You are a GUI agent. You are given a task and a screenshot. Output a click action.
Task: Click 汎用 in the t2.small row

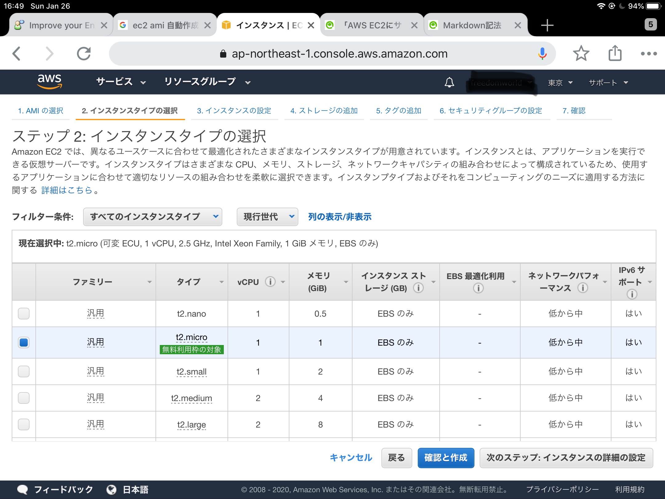point(95,371)
